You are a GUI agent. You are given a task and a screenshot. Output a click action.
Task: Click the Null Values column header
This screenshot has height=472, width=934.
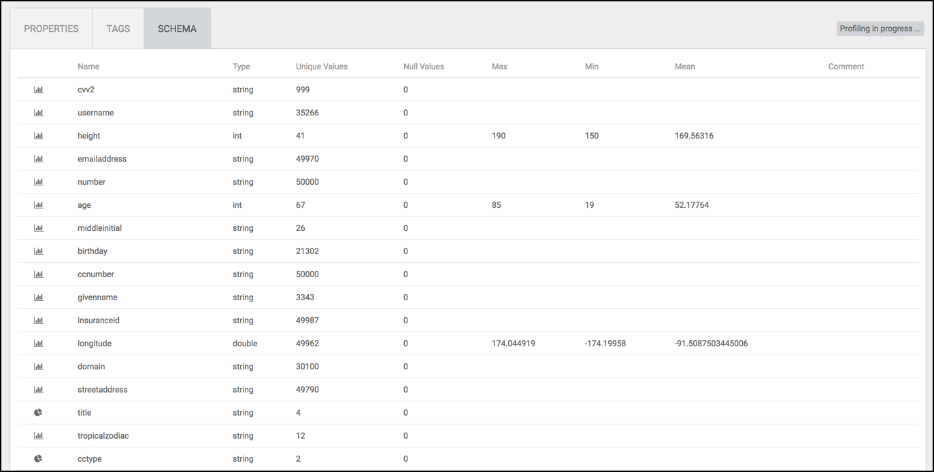tap(424, 67)
